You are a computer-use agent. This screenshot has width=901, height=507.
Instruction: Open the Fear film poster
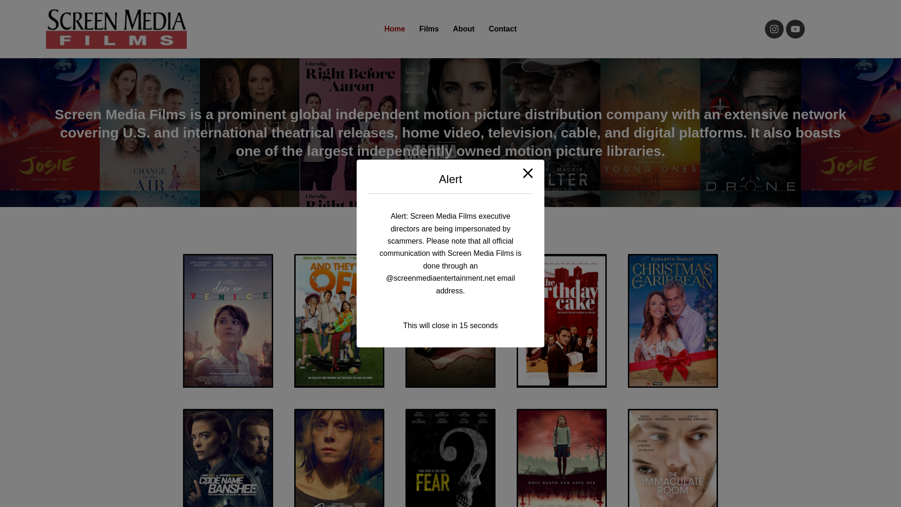pyautogui.click(x=450, y=458)
